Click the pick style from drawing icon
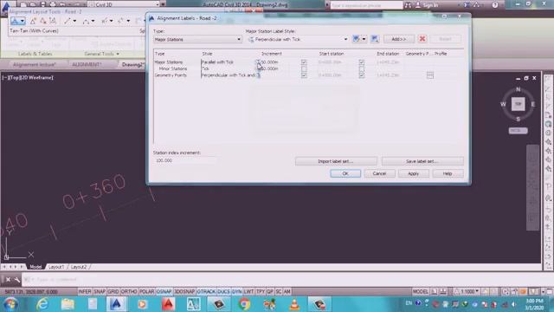Viewport: 554px width, 312px height. (375, 39)
